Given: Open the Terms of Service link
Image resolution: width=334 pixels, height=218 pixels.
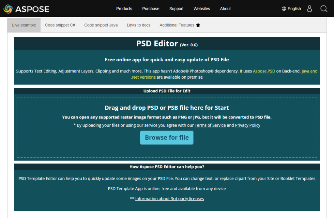Looking at the screenshot, I should pos(210,125).
